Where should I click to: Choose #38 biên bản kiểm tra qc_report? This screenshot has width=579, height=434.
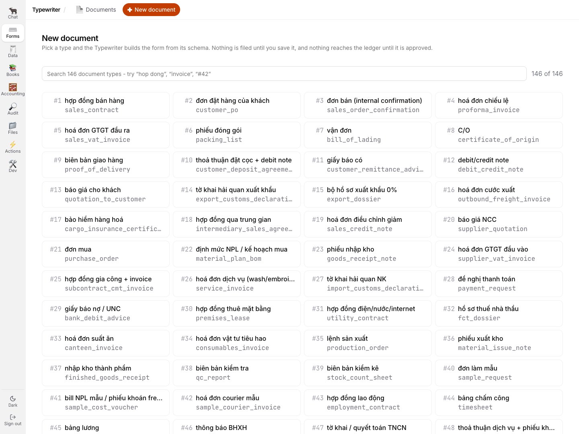237,373
